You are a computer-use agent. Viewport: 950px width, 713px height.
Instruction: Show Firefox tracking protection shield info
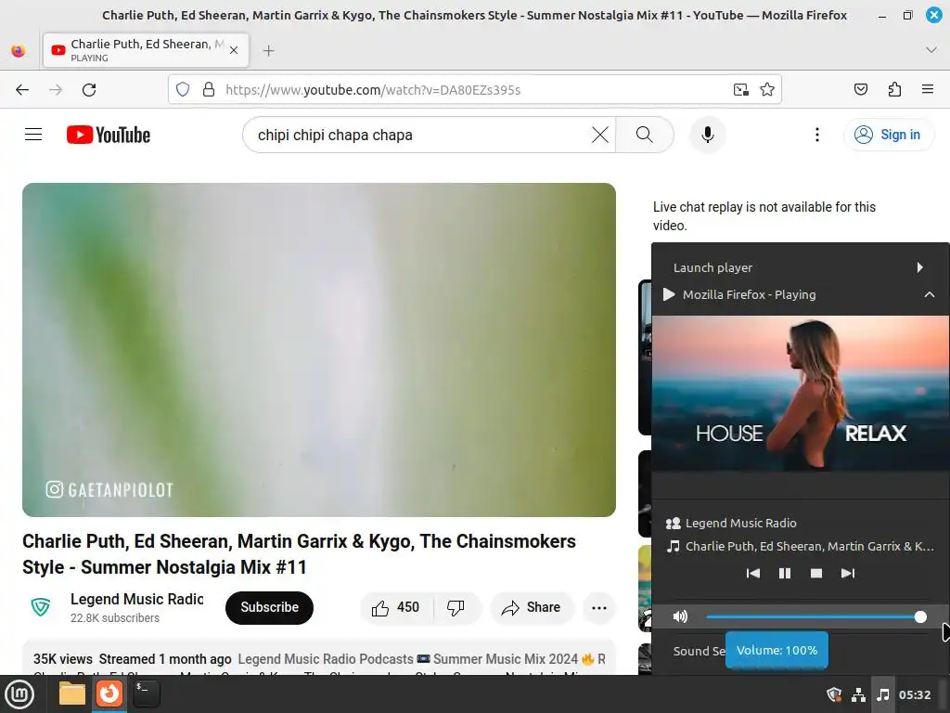click(183, 90)
